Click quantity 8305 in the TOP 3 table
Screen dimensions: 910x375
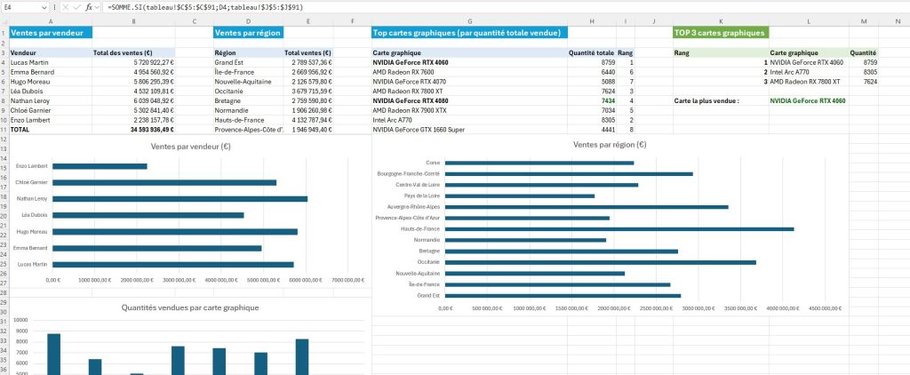tap(864, 72)
